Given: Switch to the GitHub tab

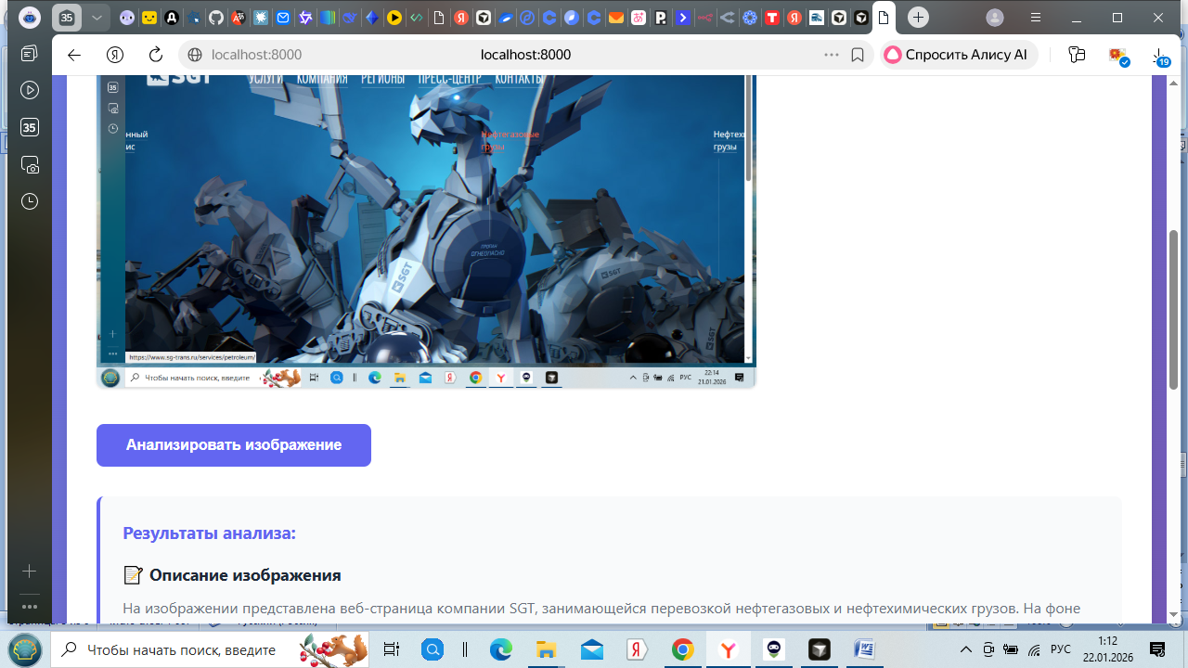Looking at the screenshot, I should [215, 18].
